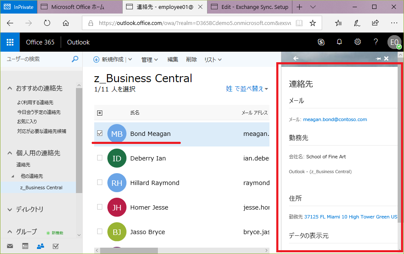Image resolution: width=404 pixels, height=254 pixels.
Task: Select よく利用する連絡先 in sidebar
Action: (35, 102)
